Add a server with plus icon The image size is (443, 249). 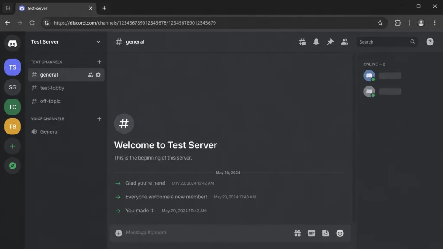[x=13, y=146]
